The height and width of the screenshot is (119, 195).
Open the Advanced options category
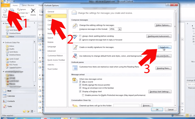(x=51, y=51)
